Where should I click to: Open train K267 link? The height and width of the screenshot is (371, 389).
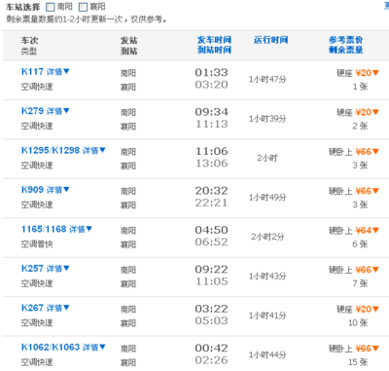[x=32, y=308]
